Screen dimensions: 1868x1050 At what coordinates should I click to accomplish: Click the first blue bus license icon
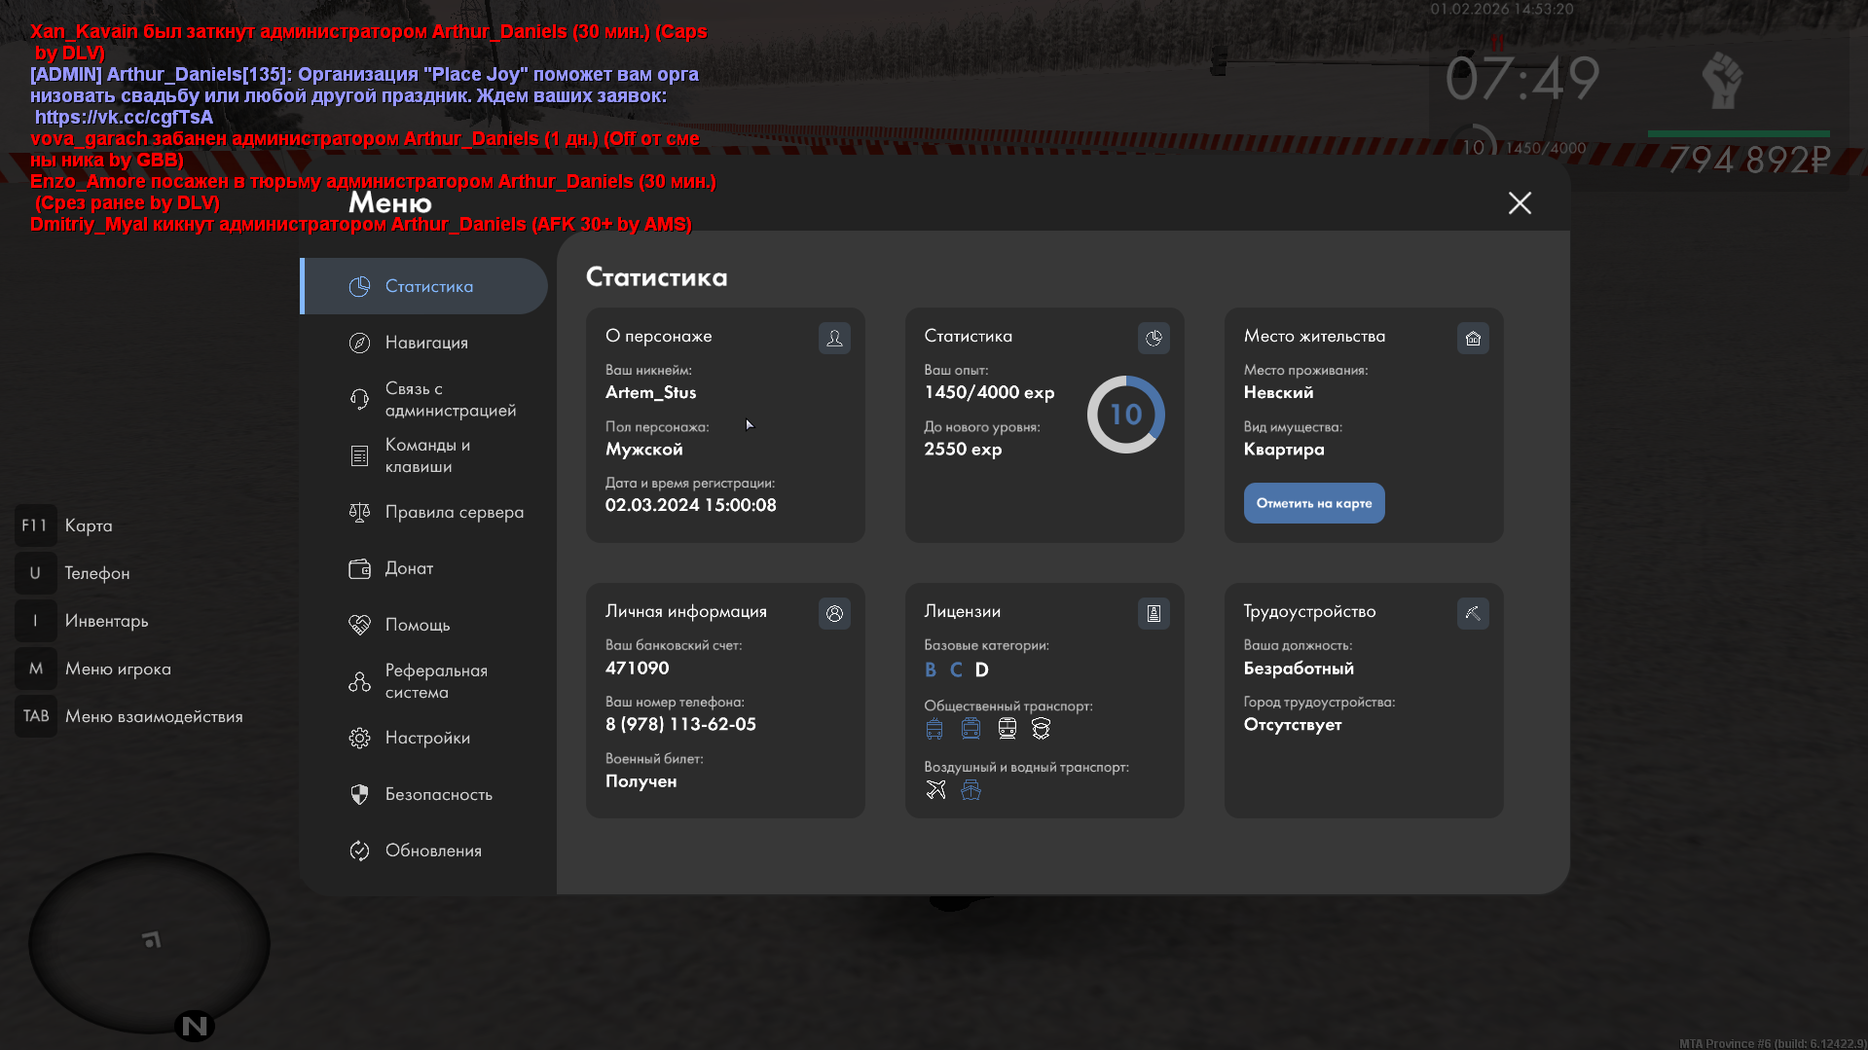pos(934,729)
